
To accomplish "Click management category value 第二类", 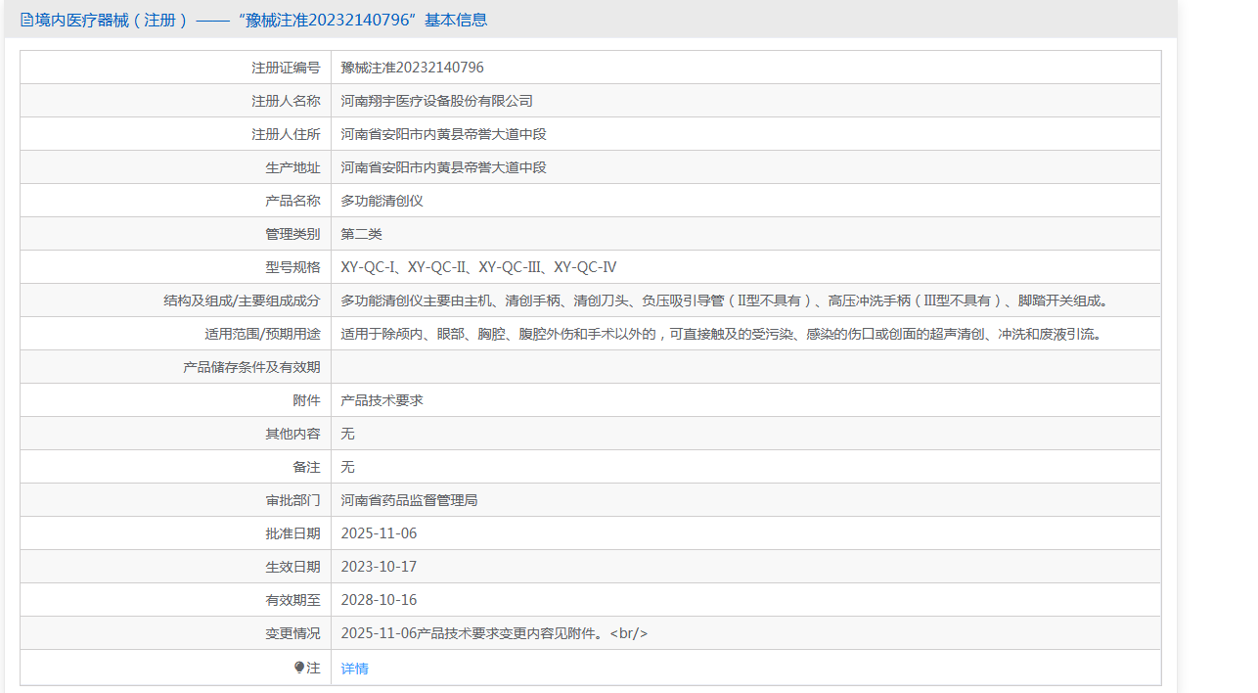I will 361,234.
